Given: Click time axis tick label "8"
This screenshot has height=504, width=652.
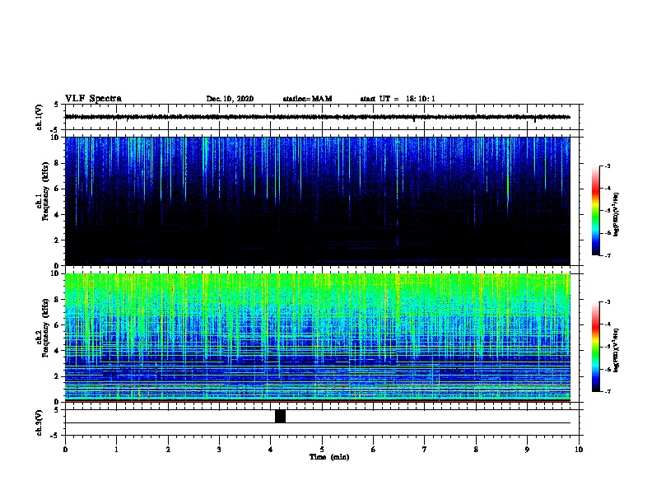Looking at the screenshot, I should tap(476, 450).
